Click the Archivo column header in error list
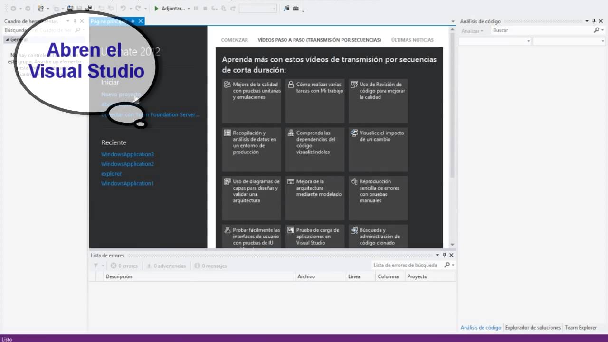This screenshot has height=342, width=608. pos(321,276)
